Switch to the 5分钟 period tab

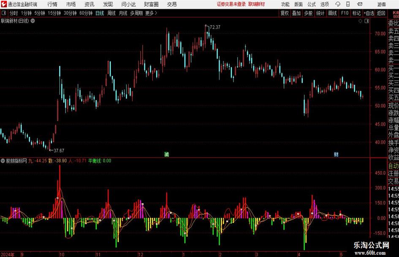(40, 13)
